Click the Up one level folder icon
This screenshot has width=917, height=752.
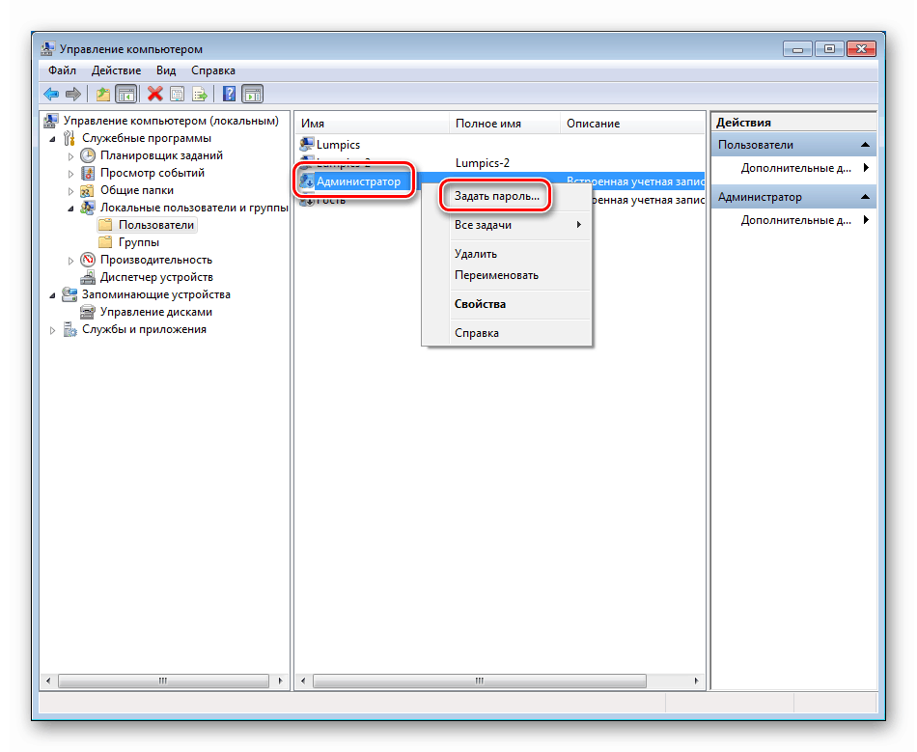pyautogui.click(x=103, y=94)
